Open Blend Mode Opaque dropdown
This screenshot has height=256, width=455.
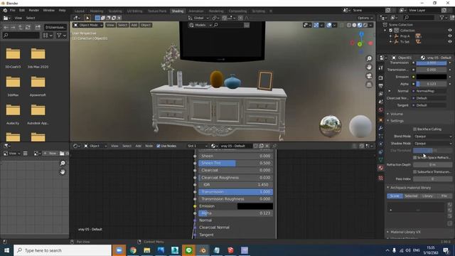pyautogui.click(x=433, y=137)
